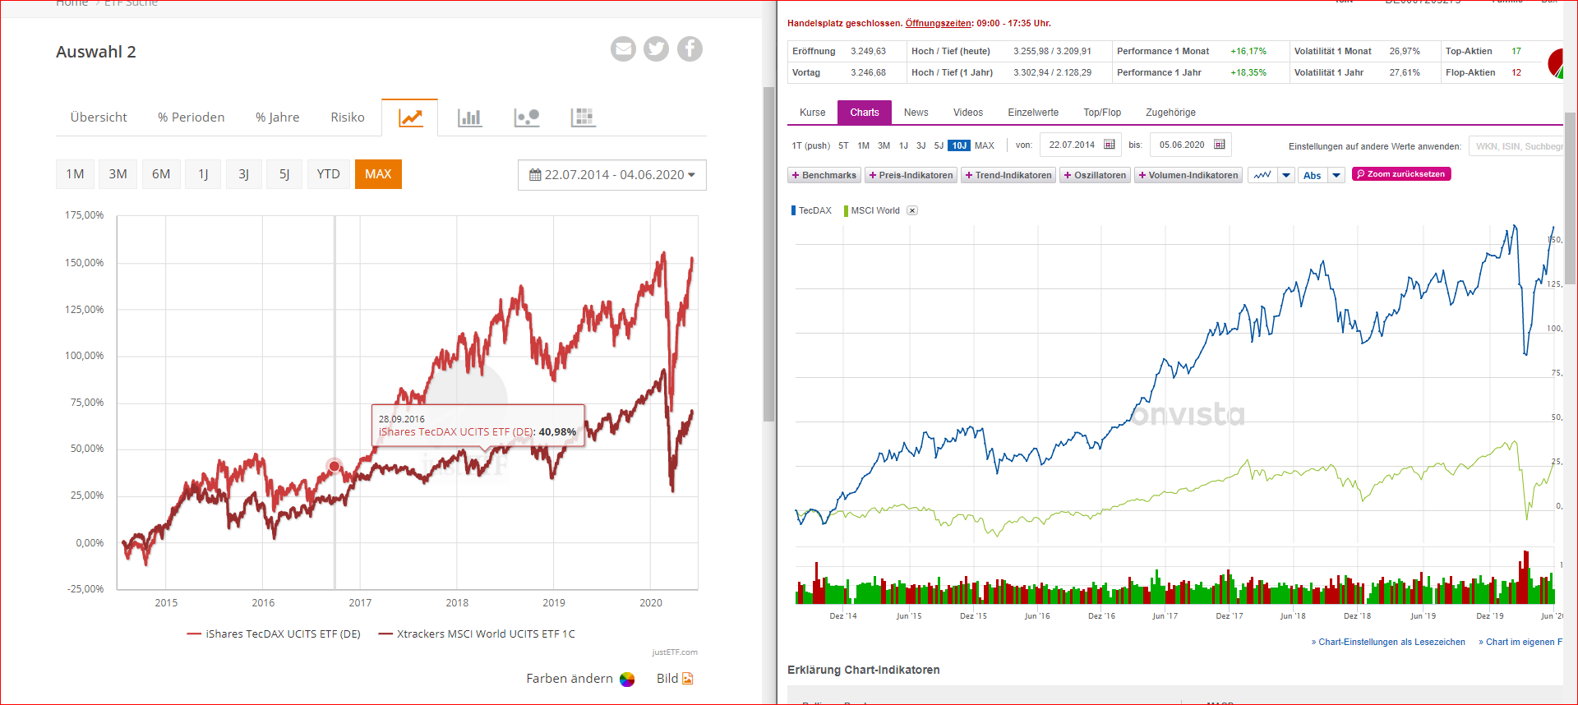This screenshot has width=1578, height=705.
Task: Click the Facebook share icon
Action: (690, 49)
